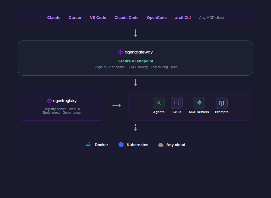Image resolution: width=271 pixels, height=198 pixels.
Task: Click the Agents person icon
Action: (159, 103)
